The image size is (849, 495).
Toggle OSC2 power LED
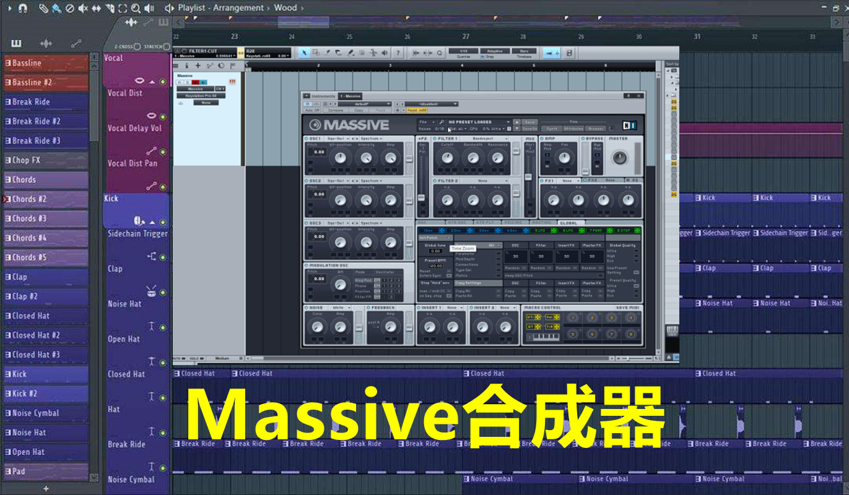point(306,181)
